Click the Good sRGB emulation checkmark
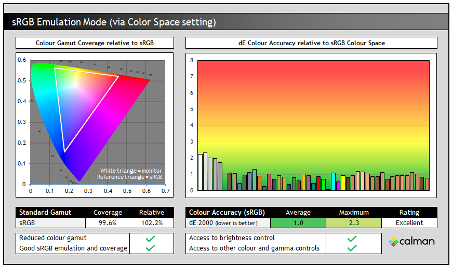The height and width of the screenshot is (265, 453). point(151,248)
